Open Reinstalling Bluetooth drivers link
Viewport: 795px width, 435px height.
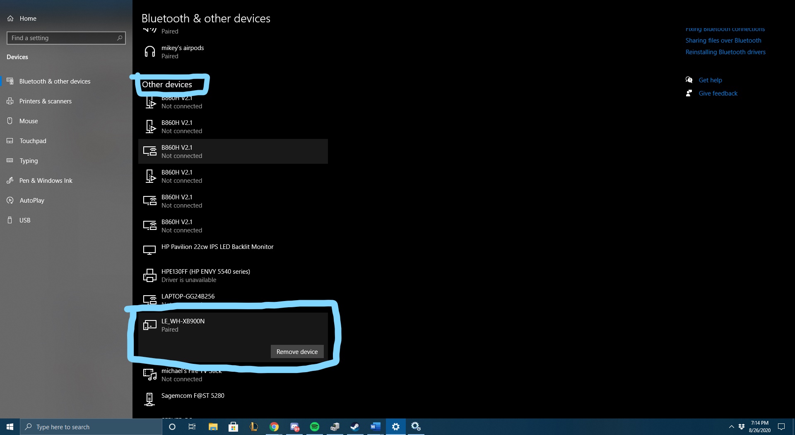click(x=725, y=52)
